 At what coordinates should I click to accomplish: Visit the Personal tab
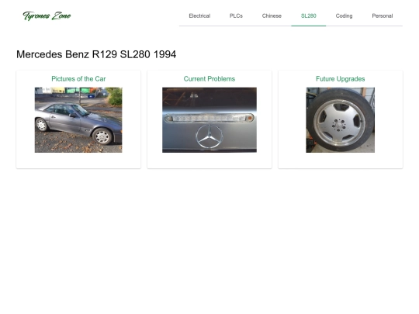[382, 16]
